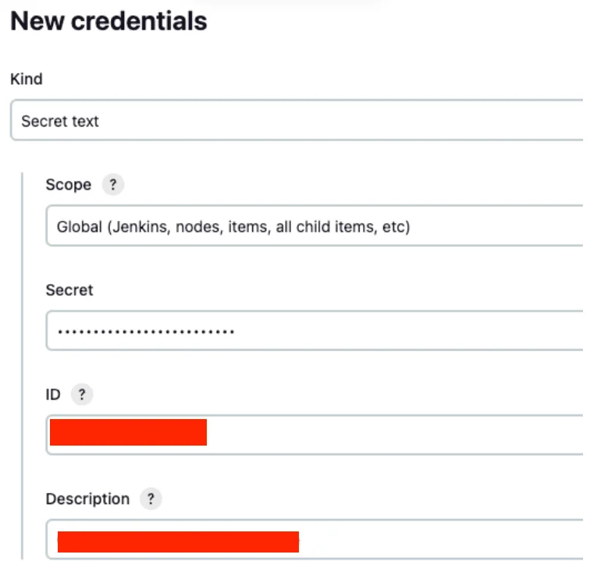Open help for the ID field
This screenshot has width=590, height=565.
click(x=81, y=395)
